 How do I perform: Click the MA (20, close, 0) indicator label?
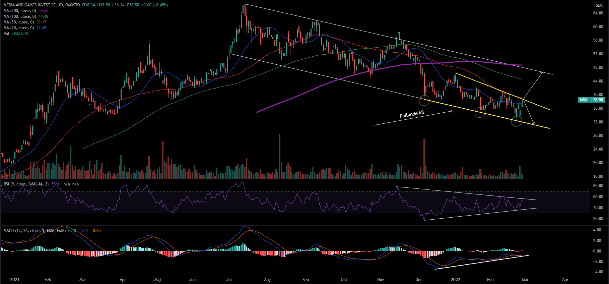(x=19, y=28)
